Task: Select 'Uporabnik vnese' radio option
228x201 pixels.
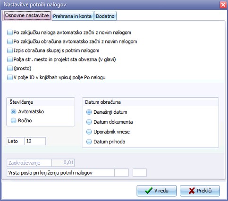Action: 89,132
